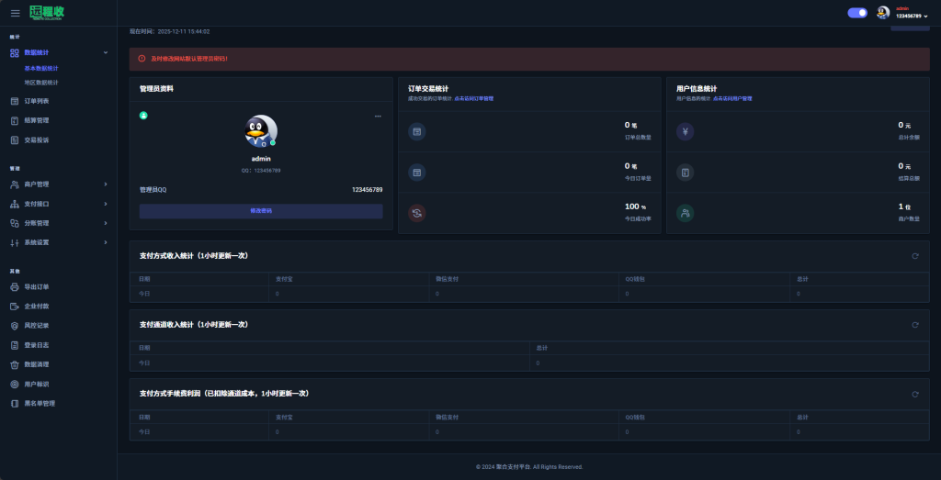The width and height of the screenshot is (941, 480).
Task: Select 地区数据统计 submenu item
Action: pos(40,83)
